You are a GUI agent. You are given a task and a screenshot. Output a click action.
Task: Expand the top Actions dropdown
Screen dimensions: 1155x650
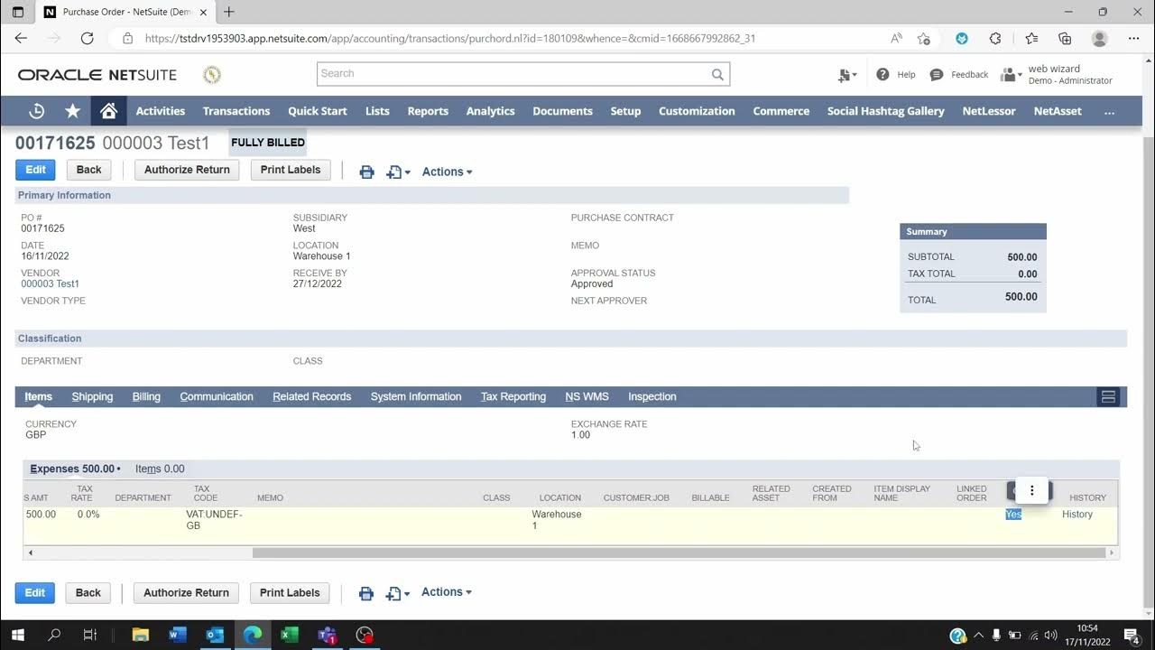point(447,172)
